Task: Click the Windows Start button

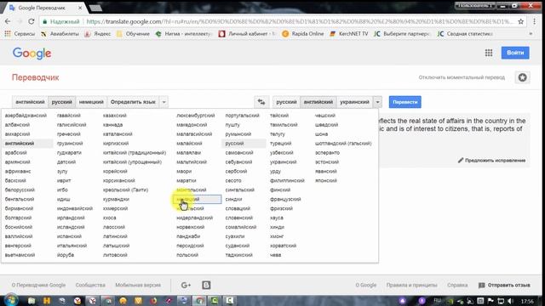Action: click(x=11, y=300)
